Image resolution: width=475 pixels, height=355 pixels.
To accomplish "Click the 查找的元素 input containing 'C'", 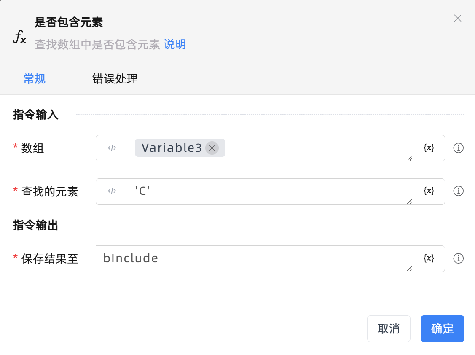I will point(270,191).
